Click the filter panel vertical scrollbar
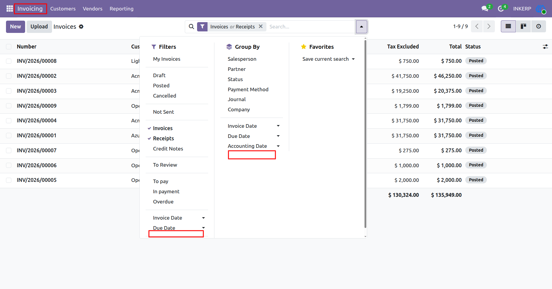The height and width of the screenshot is (289, 552). click(365, 135)
